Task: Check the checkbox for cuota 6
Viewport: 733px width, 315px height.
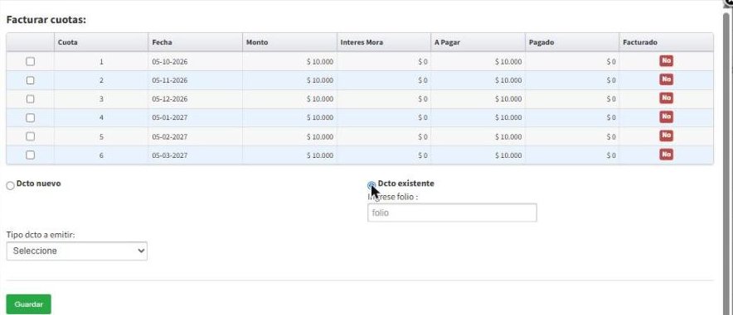Action: pos(31,155)
